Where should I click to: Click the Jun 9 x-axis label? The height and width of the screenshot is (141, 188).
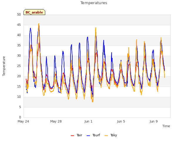[x=154, y=121]
